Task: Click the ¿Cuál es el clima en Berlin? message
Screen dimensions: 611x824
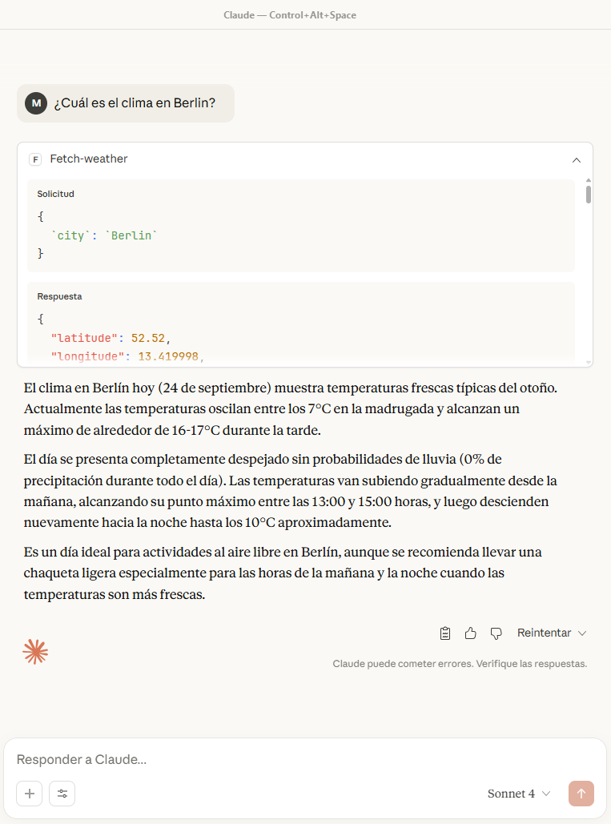Action: (x=135, y=103)
